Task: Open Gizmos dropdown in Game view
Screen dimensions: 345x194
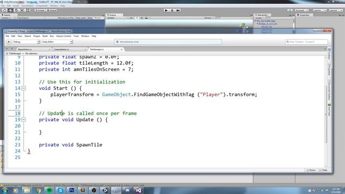Action: pos(98,18)
